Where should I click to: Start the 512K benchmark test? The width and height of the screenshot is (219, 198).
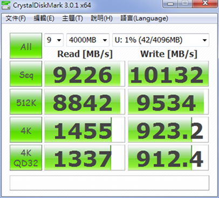pos(26,102)
